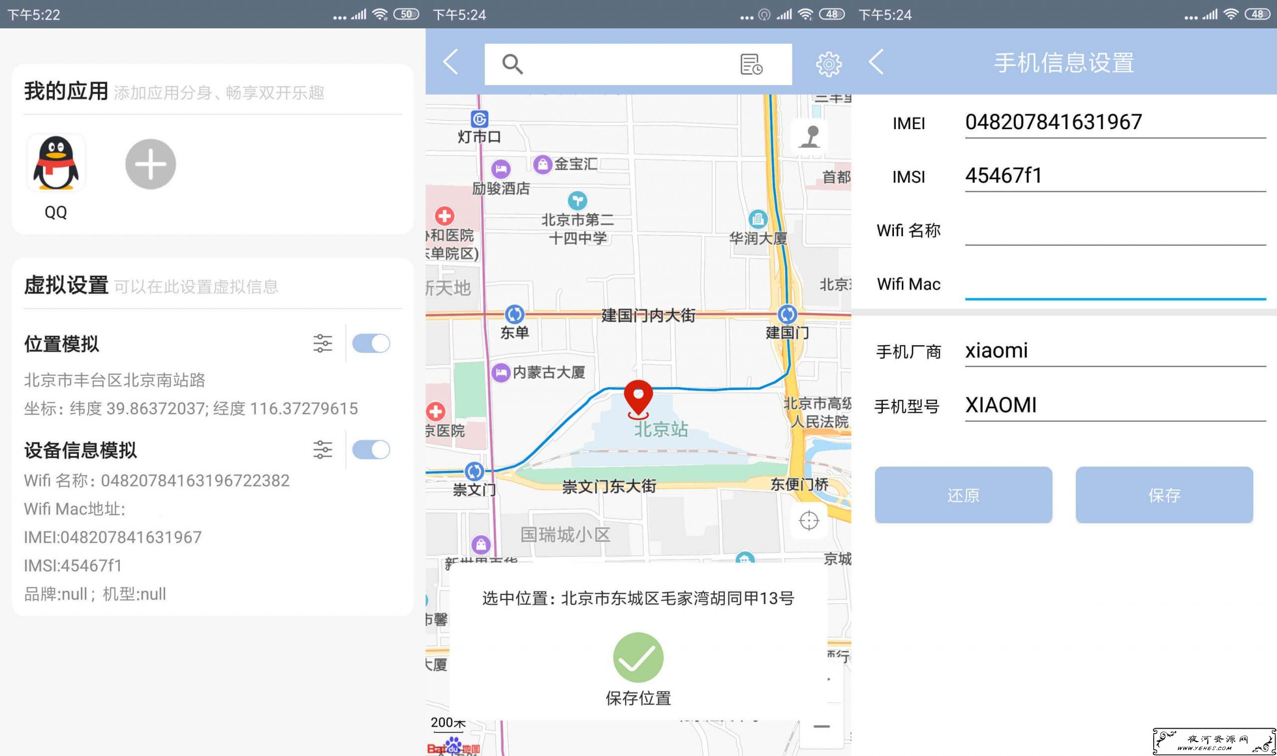Viewport: 1277px width, 756px height.
Task: Tap the 北京市第二十四中学 school marker
Action: 577,200
